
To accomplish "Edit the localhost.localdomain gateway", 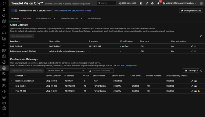I will tap(192, 81).
